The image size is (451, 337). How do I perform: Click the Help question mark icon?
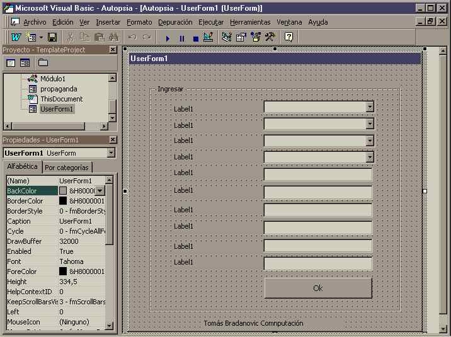click(x=288, y=38)
